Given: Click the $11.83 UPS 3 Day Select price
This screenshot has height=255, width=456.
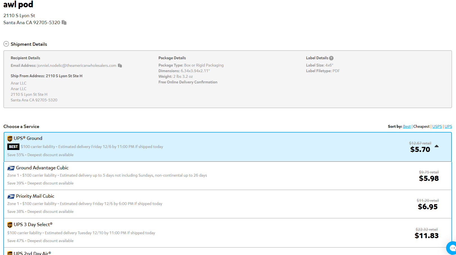Looking at the screenshot, I should [426, 236].
